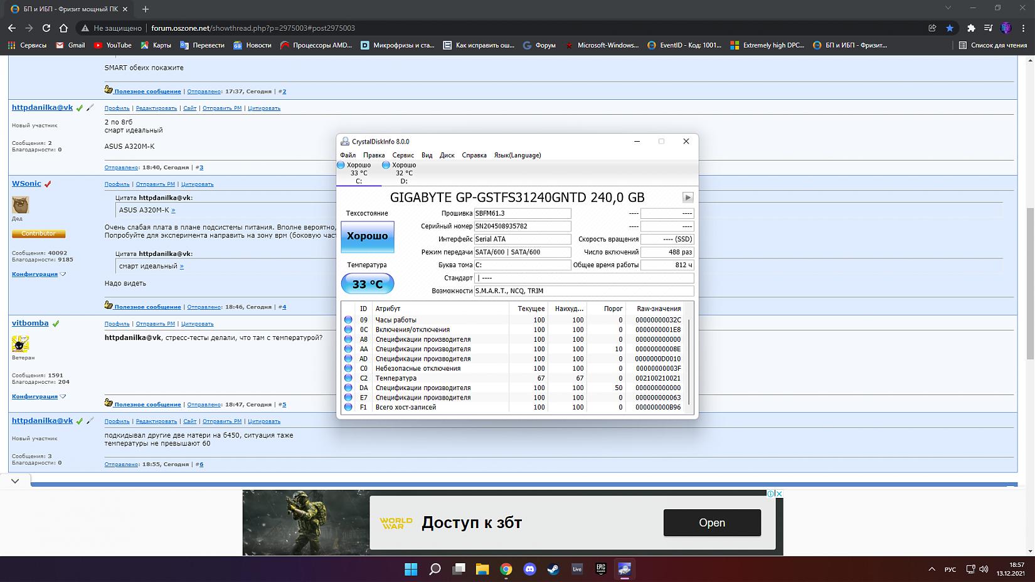Open the Сервис menu in CrystalDiskInfo

click(x=403, y=155)
